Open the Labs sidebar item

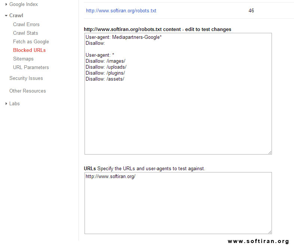[x=15, y=104]
